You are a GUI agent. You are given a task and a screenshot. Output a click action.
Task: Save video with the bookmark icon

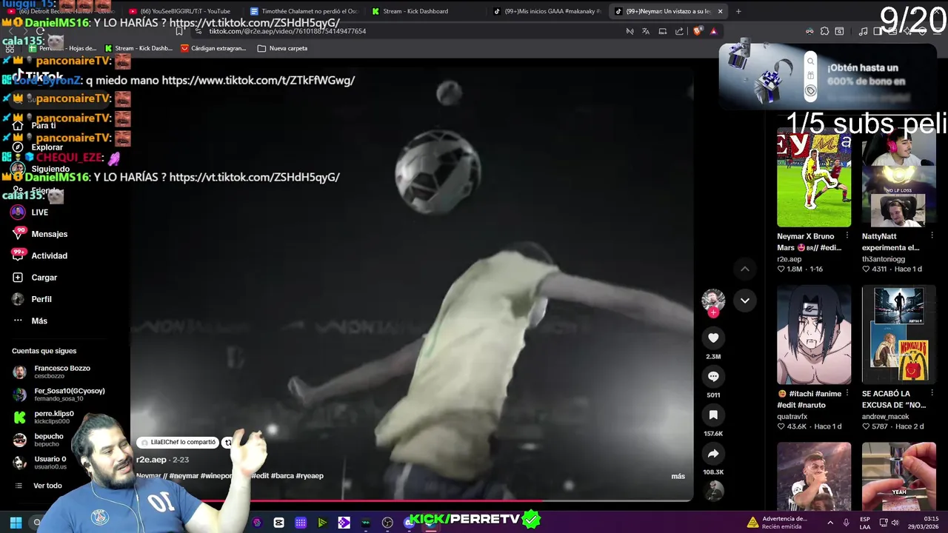pos(713,415)
